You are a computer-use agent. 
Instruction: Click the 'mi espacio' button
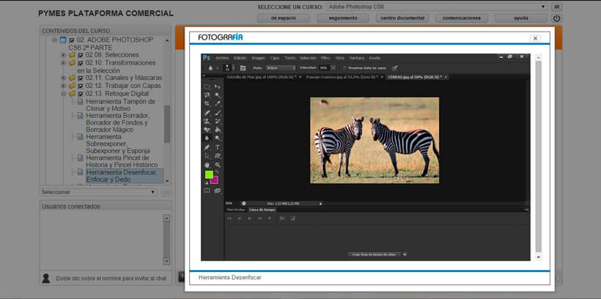coord(283,18)
